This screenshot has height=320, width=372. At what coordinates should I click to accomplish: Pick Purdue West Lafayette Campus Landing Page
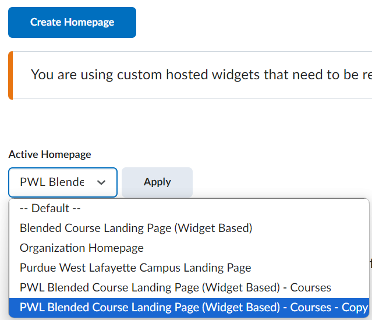coord(135,268)
